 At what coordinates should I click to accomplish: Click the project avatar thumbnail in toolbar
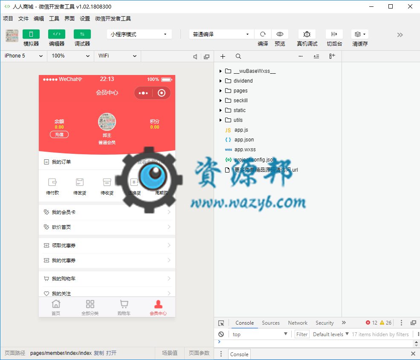tap(12, 36)
